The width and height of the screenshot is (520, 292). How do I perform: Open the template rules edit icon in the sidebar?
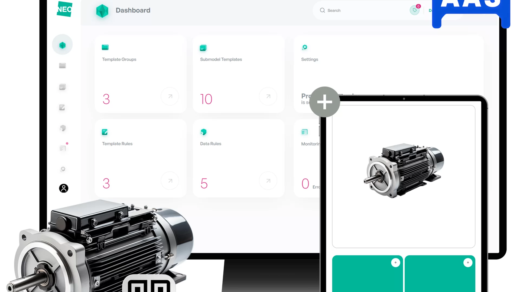62,108
